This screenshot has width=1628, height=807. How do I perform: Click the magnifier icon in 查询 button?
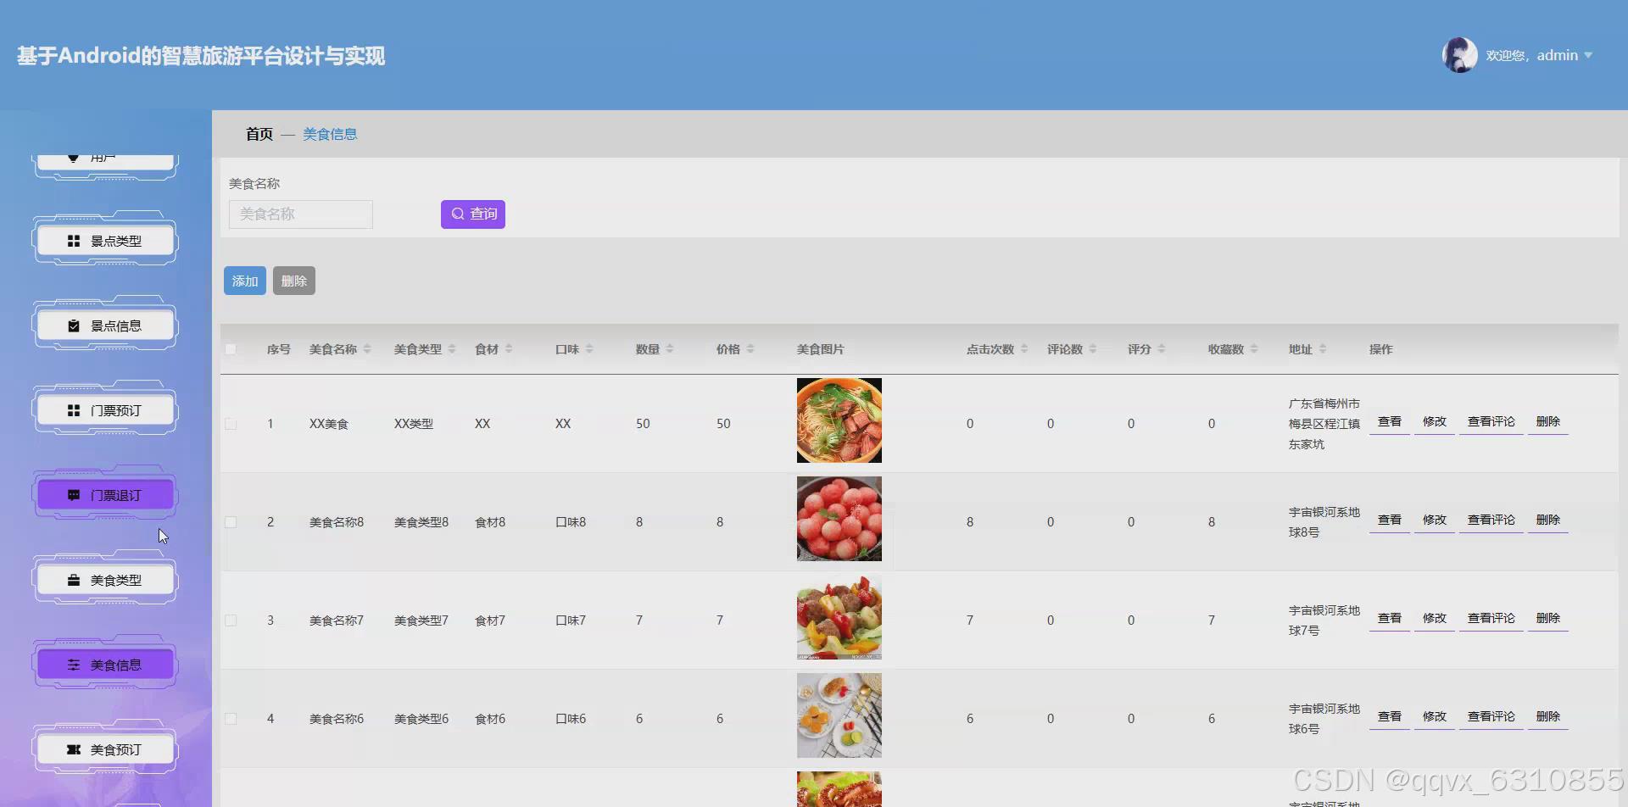tap(458, 214)
